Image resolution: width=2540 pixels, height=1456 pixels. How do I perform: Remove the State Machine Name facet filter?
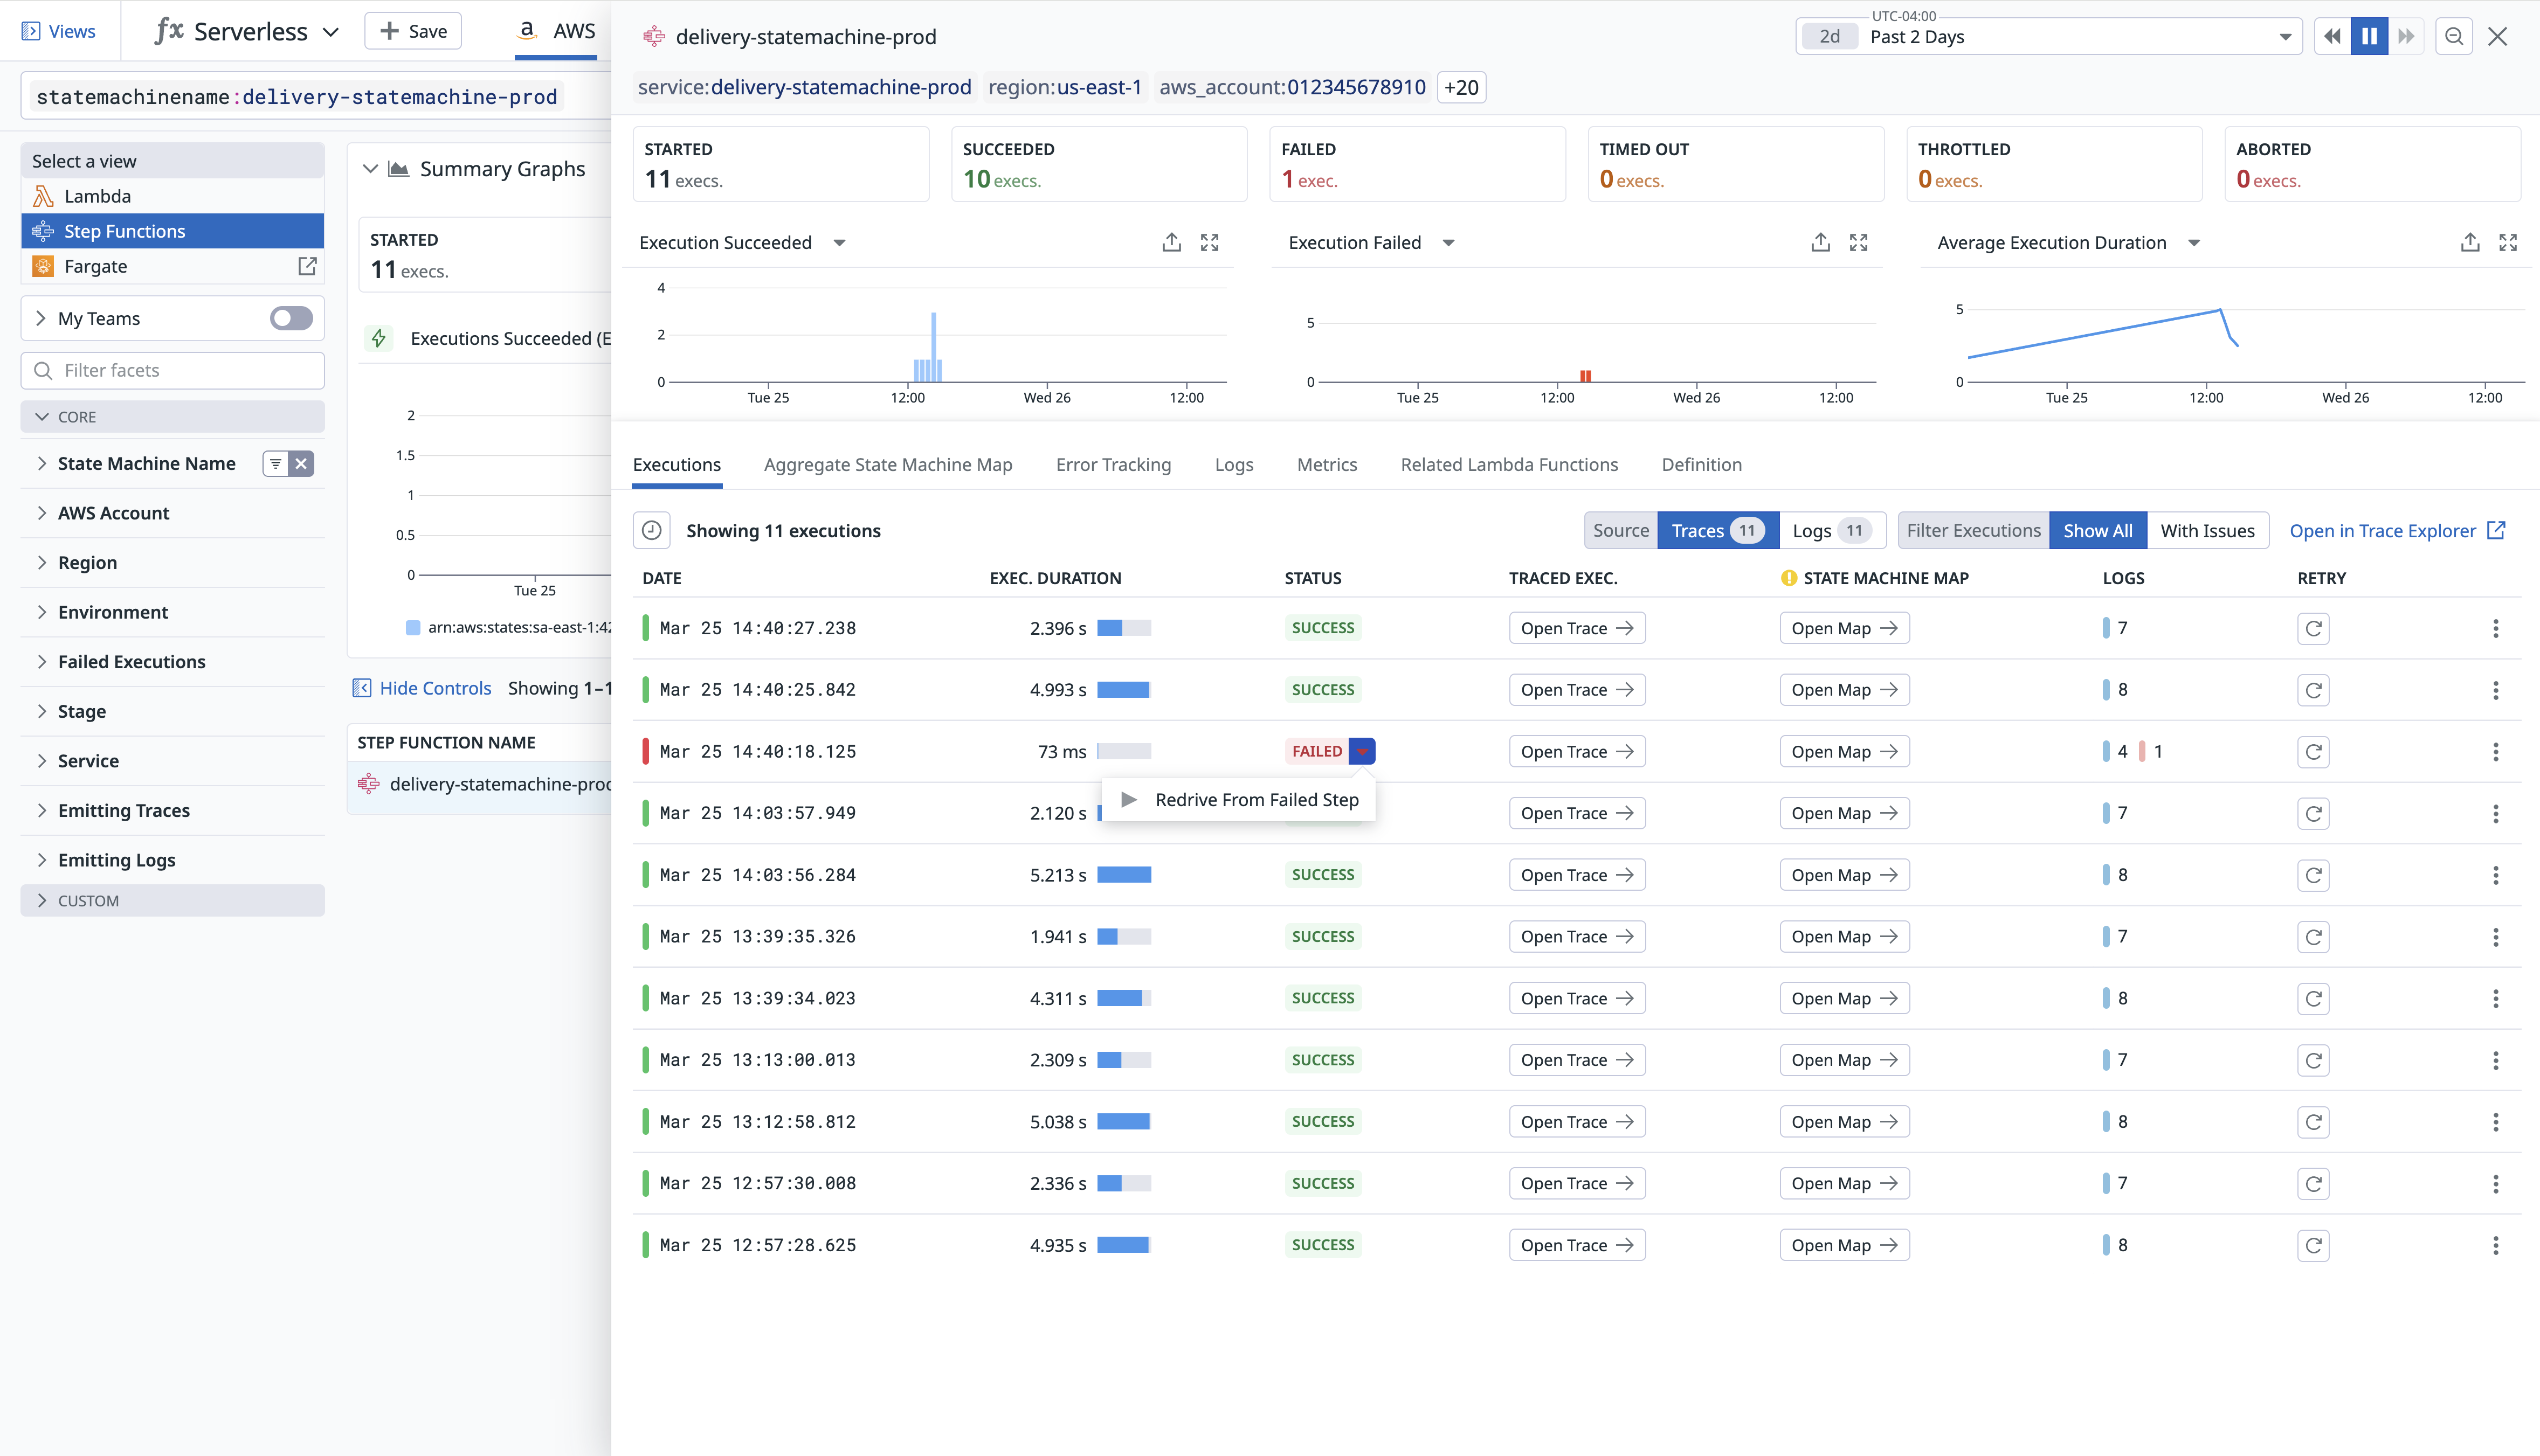(301, 464)
